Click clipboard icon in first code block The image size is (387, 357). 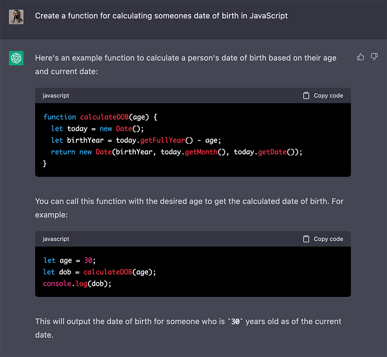[x=306, y=95]
